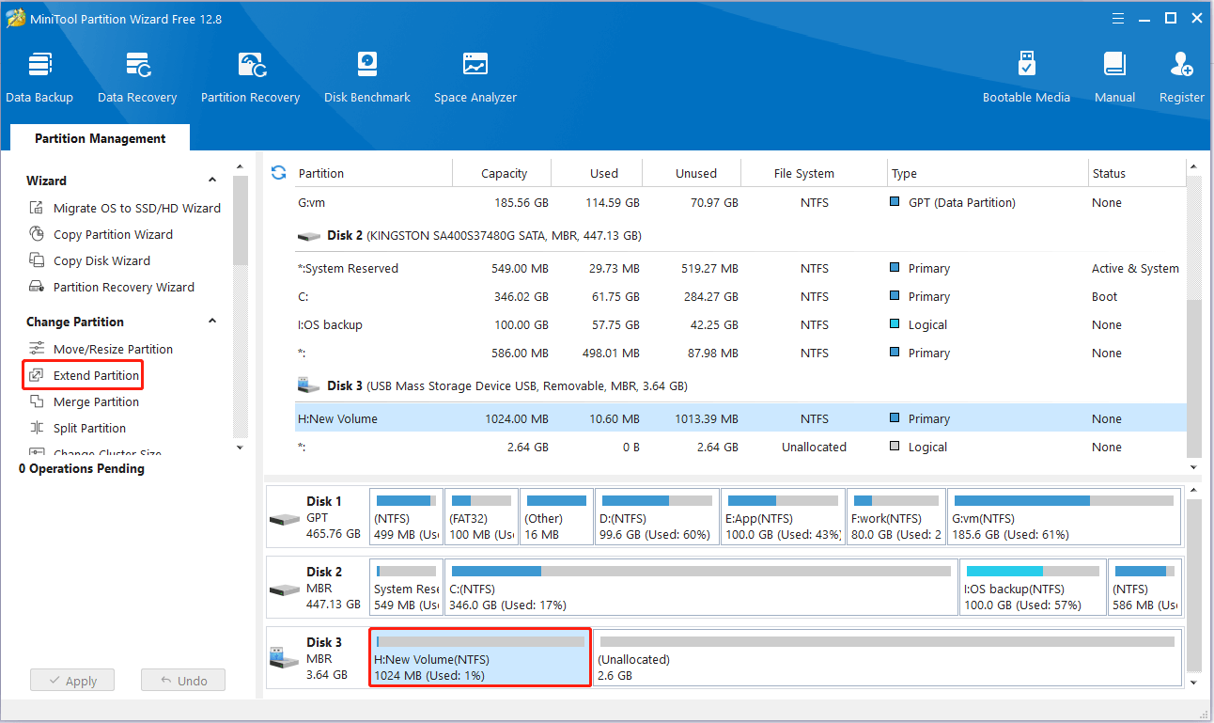The image size is (1214, 723).
Task: Open the Manual icon
Action: 1114,65
